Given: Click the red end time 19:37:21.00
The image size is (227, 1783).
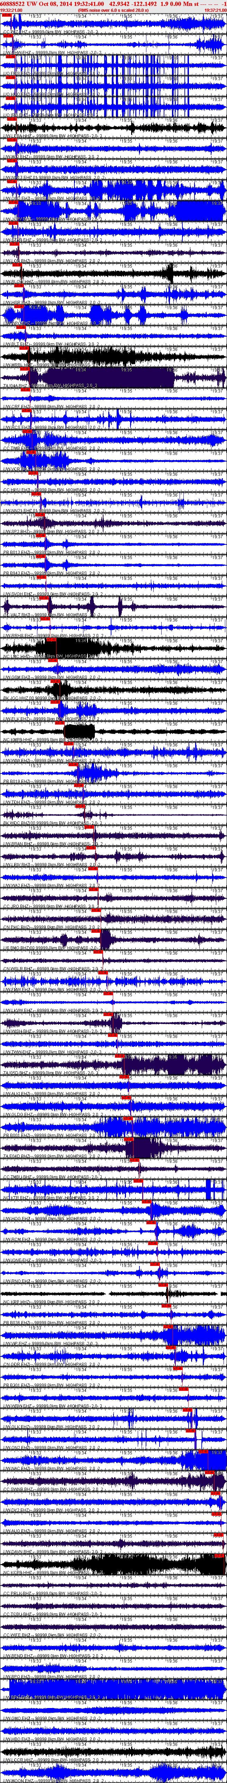Looking at the screenshot, I should coord(215,10).
